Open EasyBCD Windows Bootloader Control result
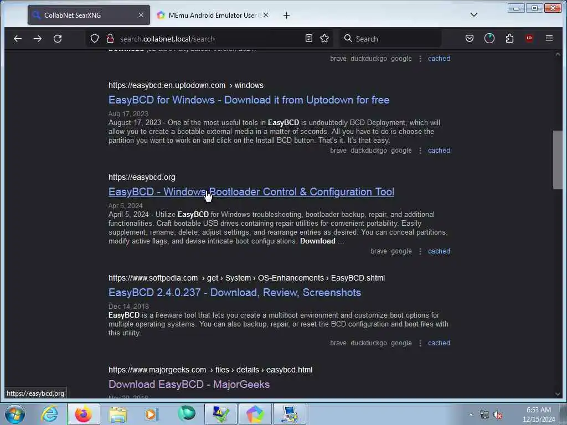The height and width of the screenshot is (425, 567). (x=251, y=192)
